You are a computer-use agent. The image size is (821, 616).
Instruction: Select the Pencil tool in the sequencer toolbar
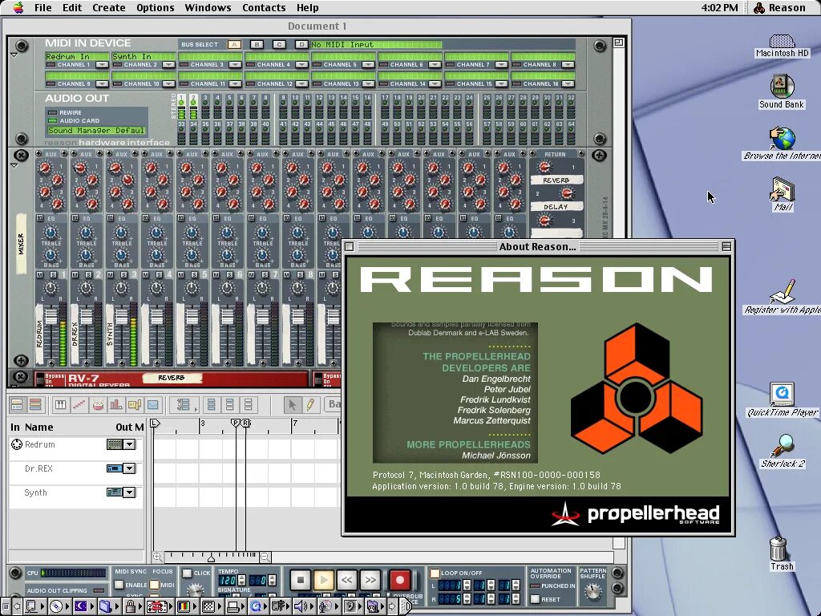pos(309,407)
